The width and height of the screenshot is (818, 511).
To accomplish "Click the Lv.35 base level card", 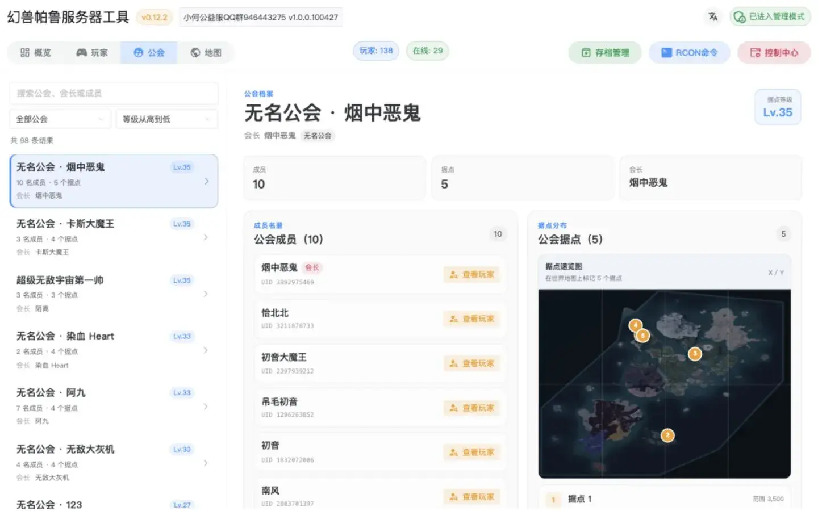I will (x=778, y=107).
